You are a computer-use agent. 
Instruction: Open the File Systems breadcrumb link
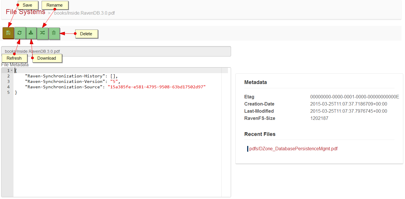tap(26, 12)
